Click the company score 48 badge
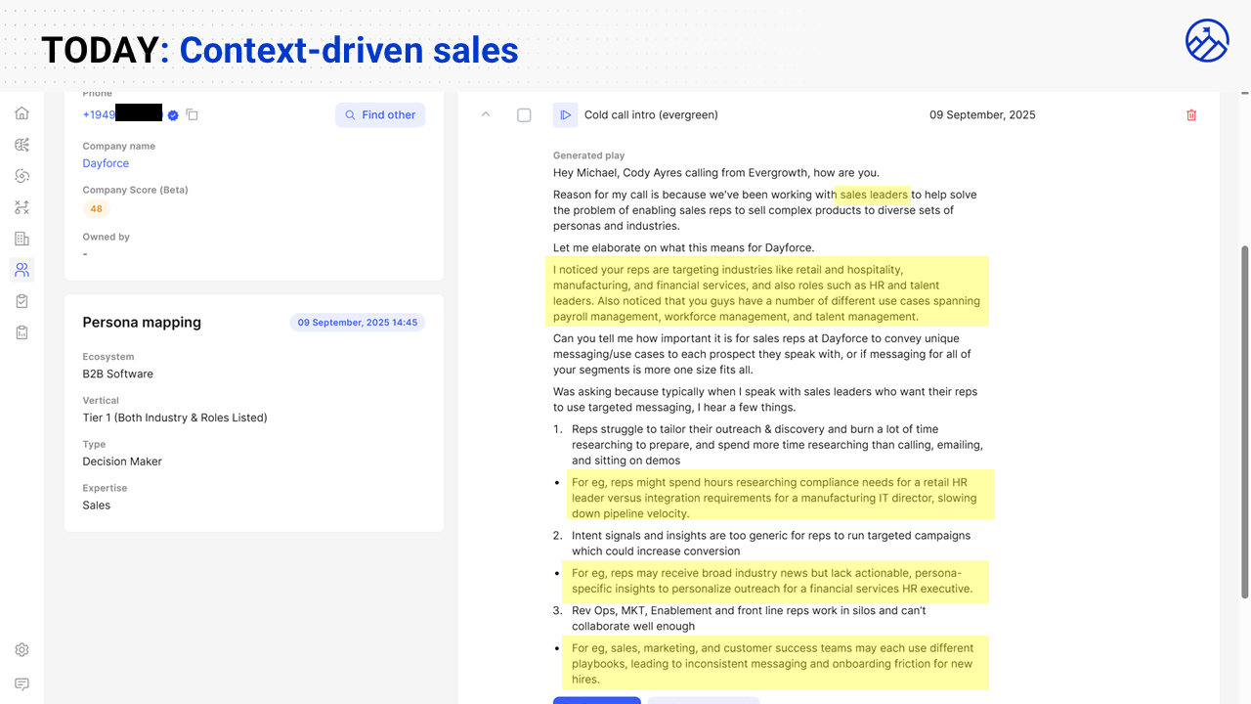 (96, 208)
